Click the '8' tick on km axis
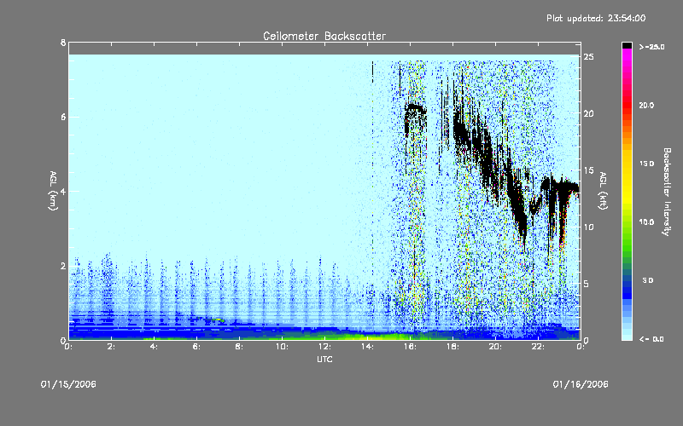This screenshot has height=426, width=683. [x=63, y=43]
